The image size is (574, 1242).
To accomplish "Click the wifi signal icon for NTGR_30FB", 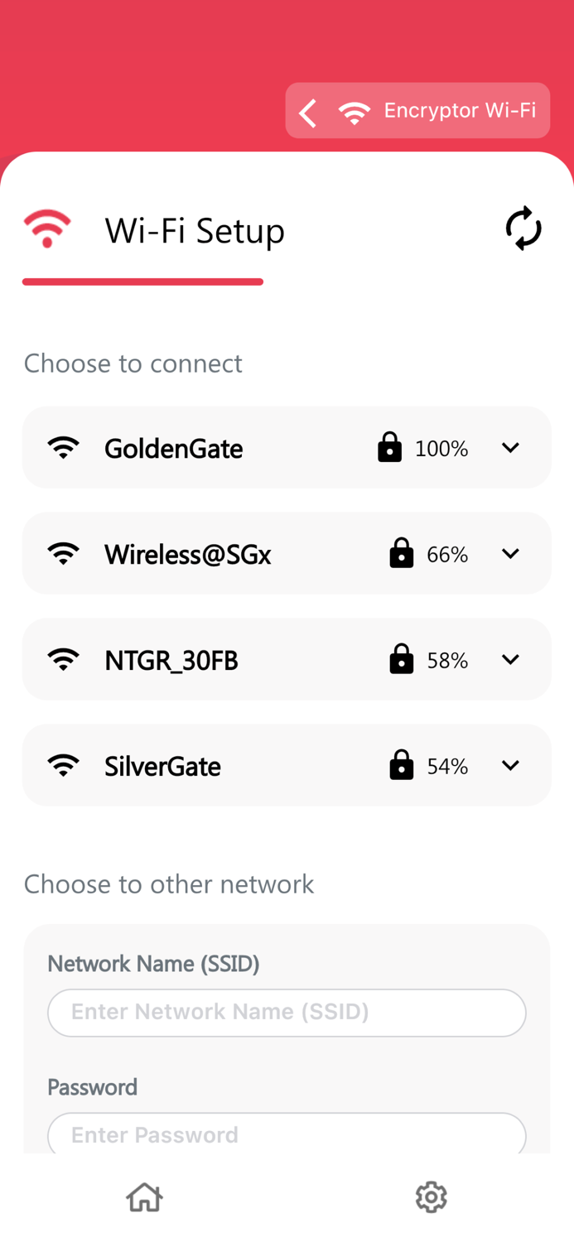I will click(64, 659).
